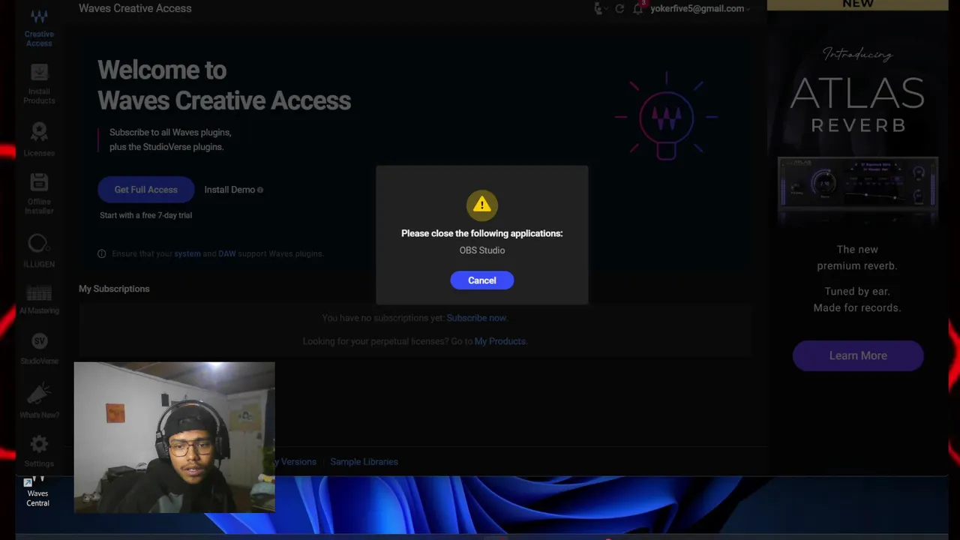Click the yellow warning icon in the dialog
The height and width of the screenshot is (540, 960).
482,205
